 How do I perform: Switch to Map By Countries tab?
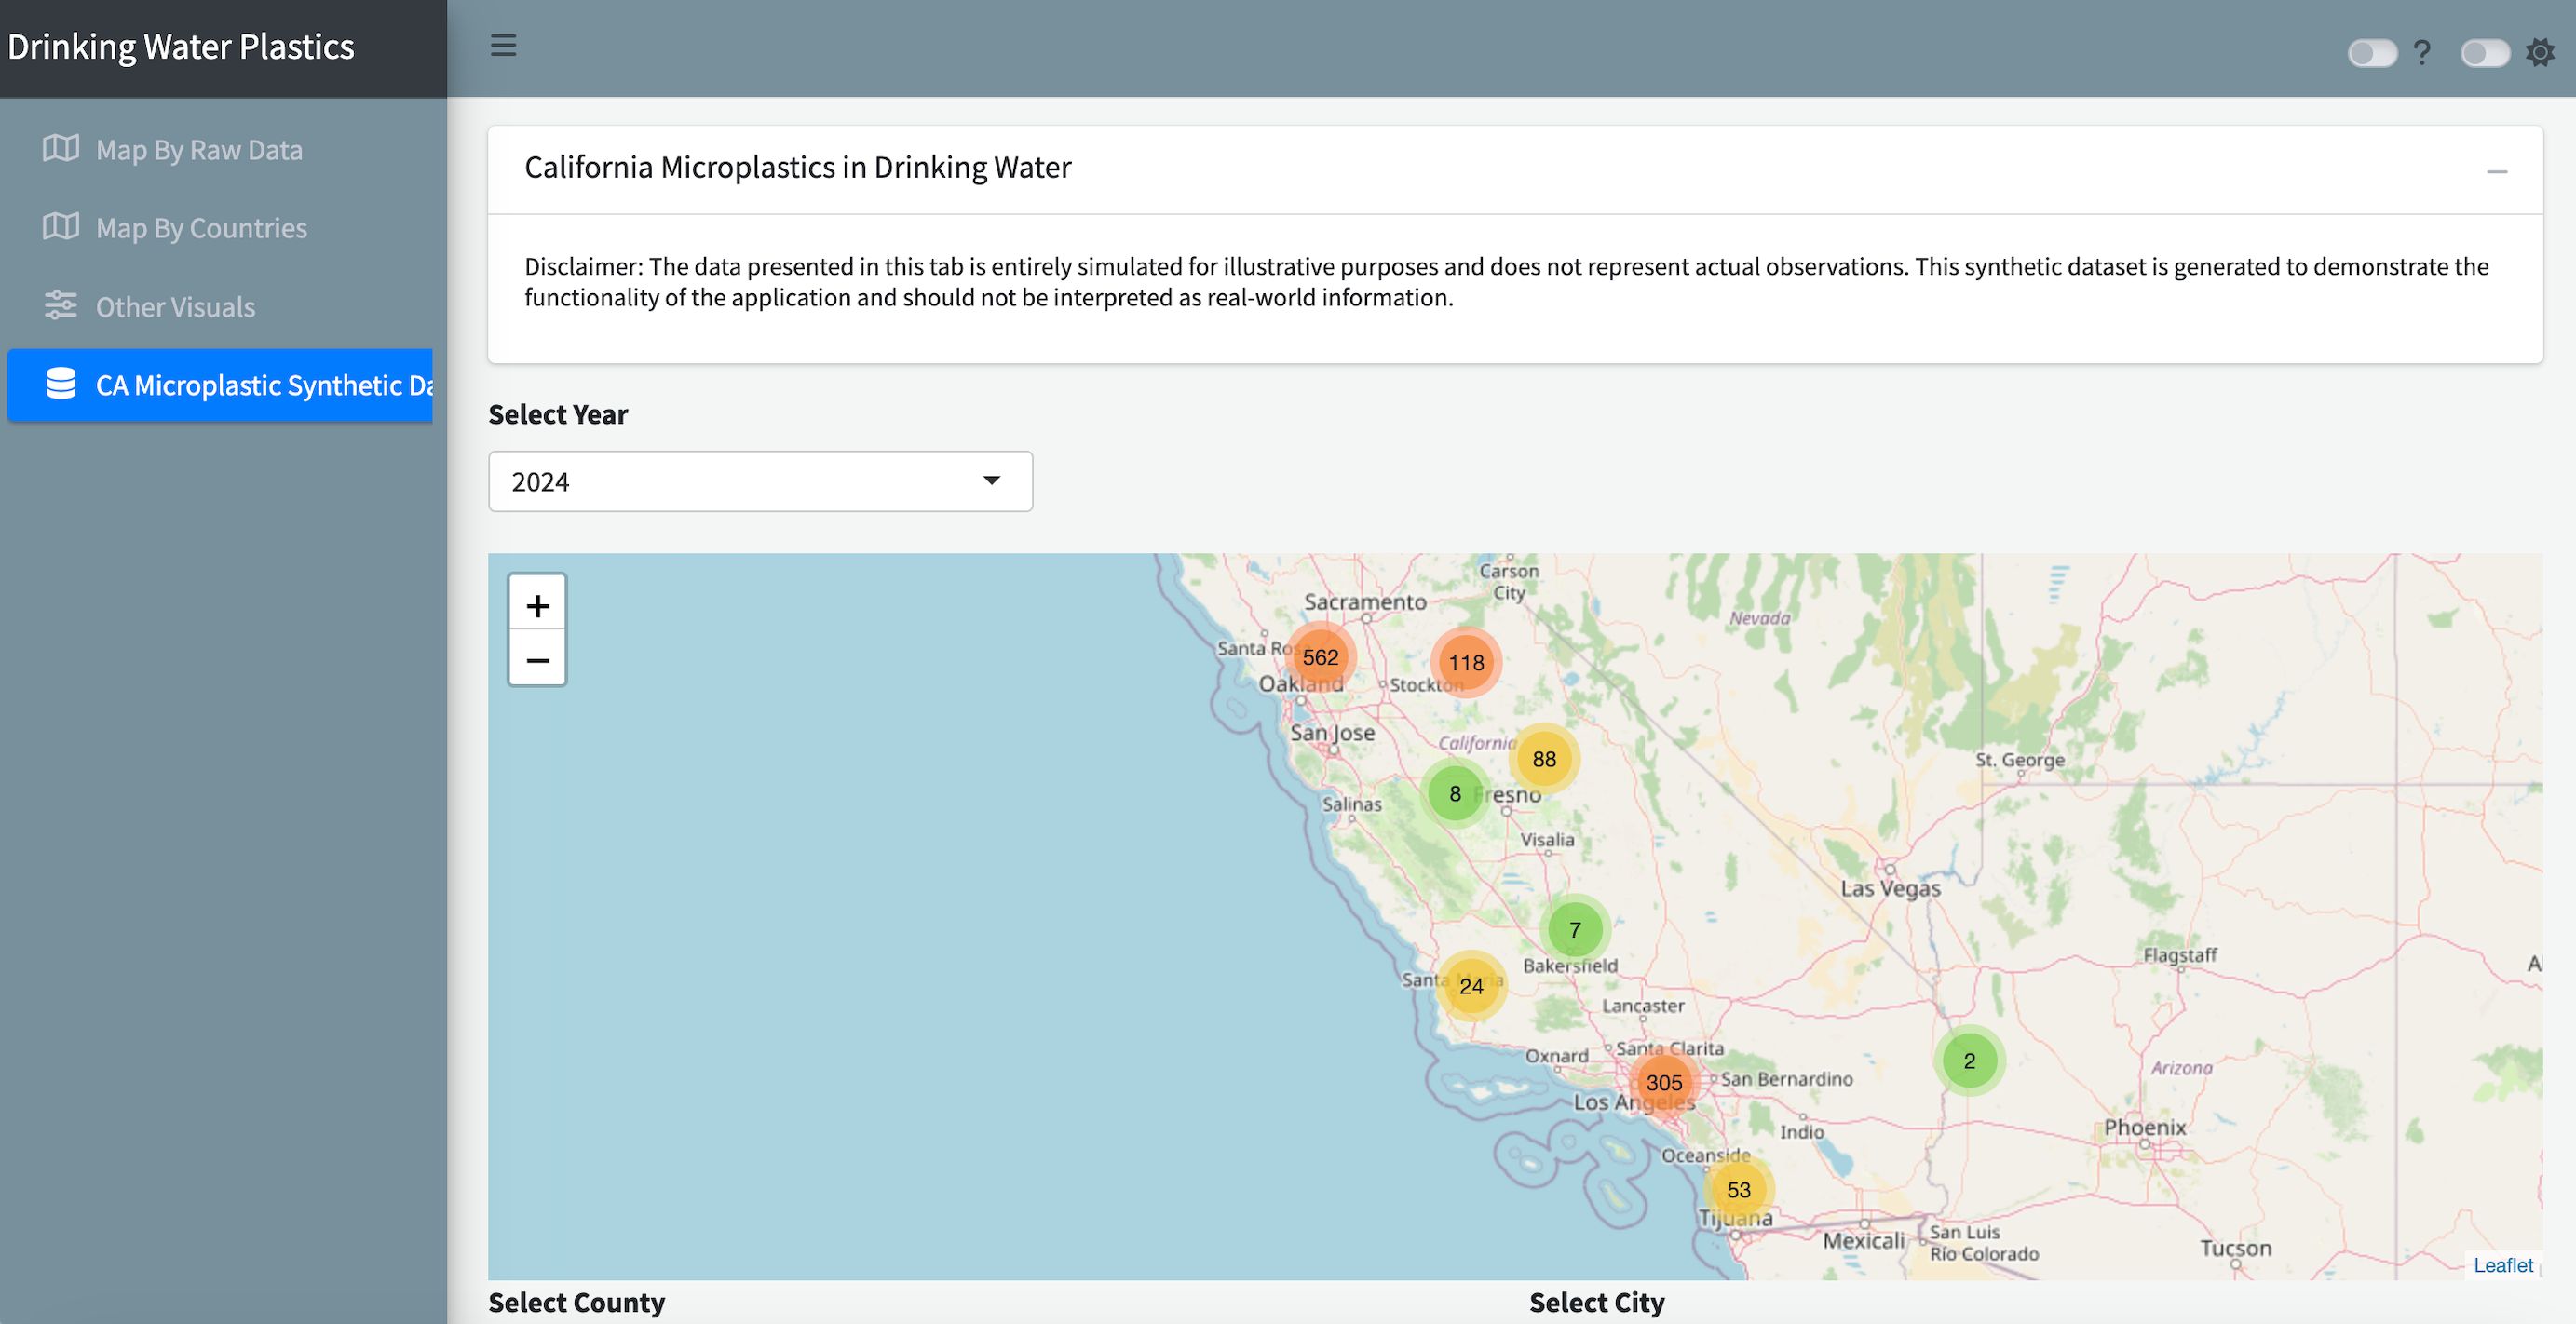[201, 228]
